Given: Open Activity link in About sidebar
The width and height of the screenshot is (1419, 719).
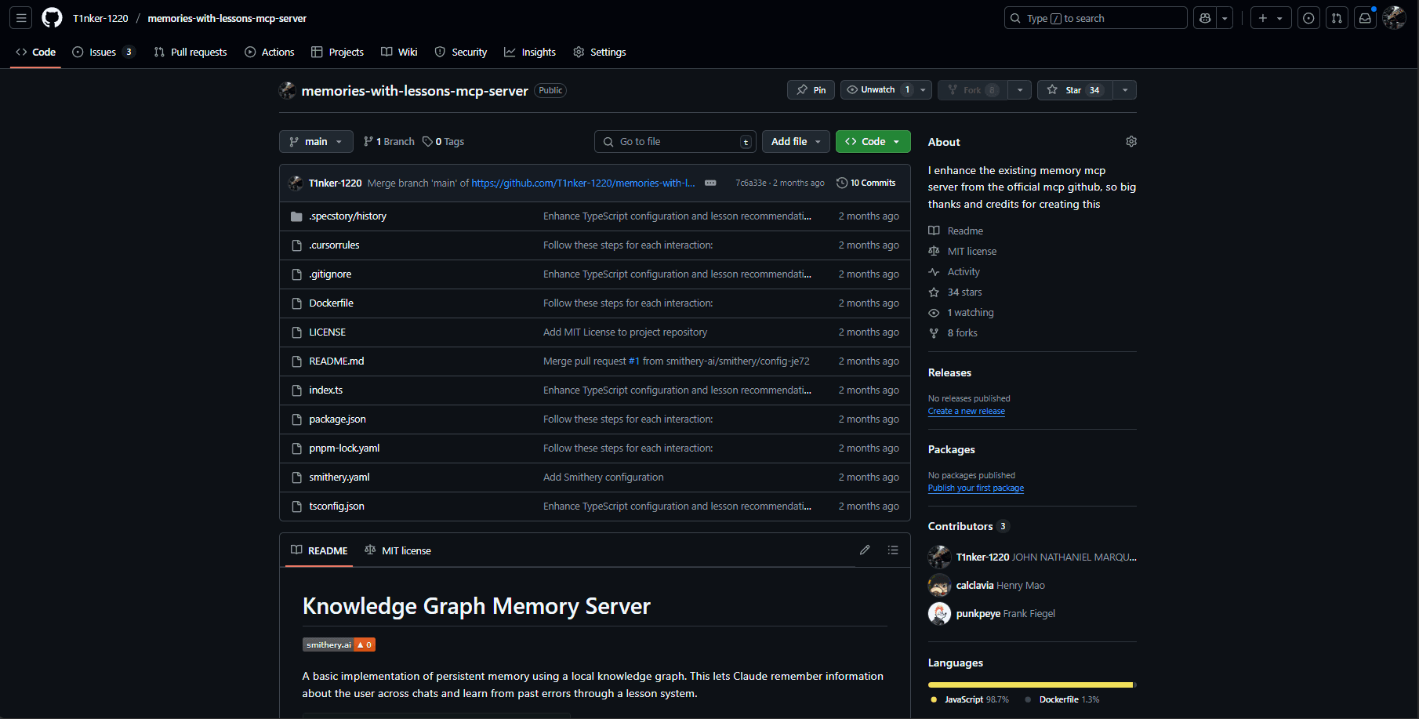Looking at the screenshot, I should [x=964, y=271].
